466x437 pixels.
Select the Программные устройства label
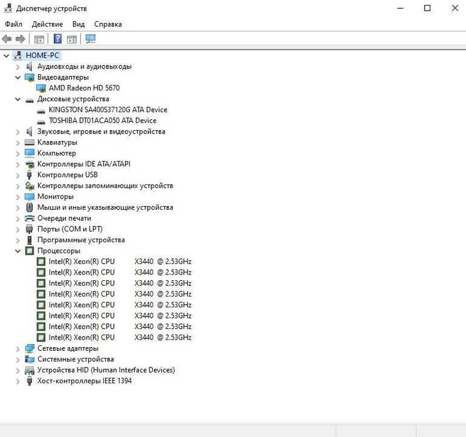pyautogui.click(x=81, y=240)
